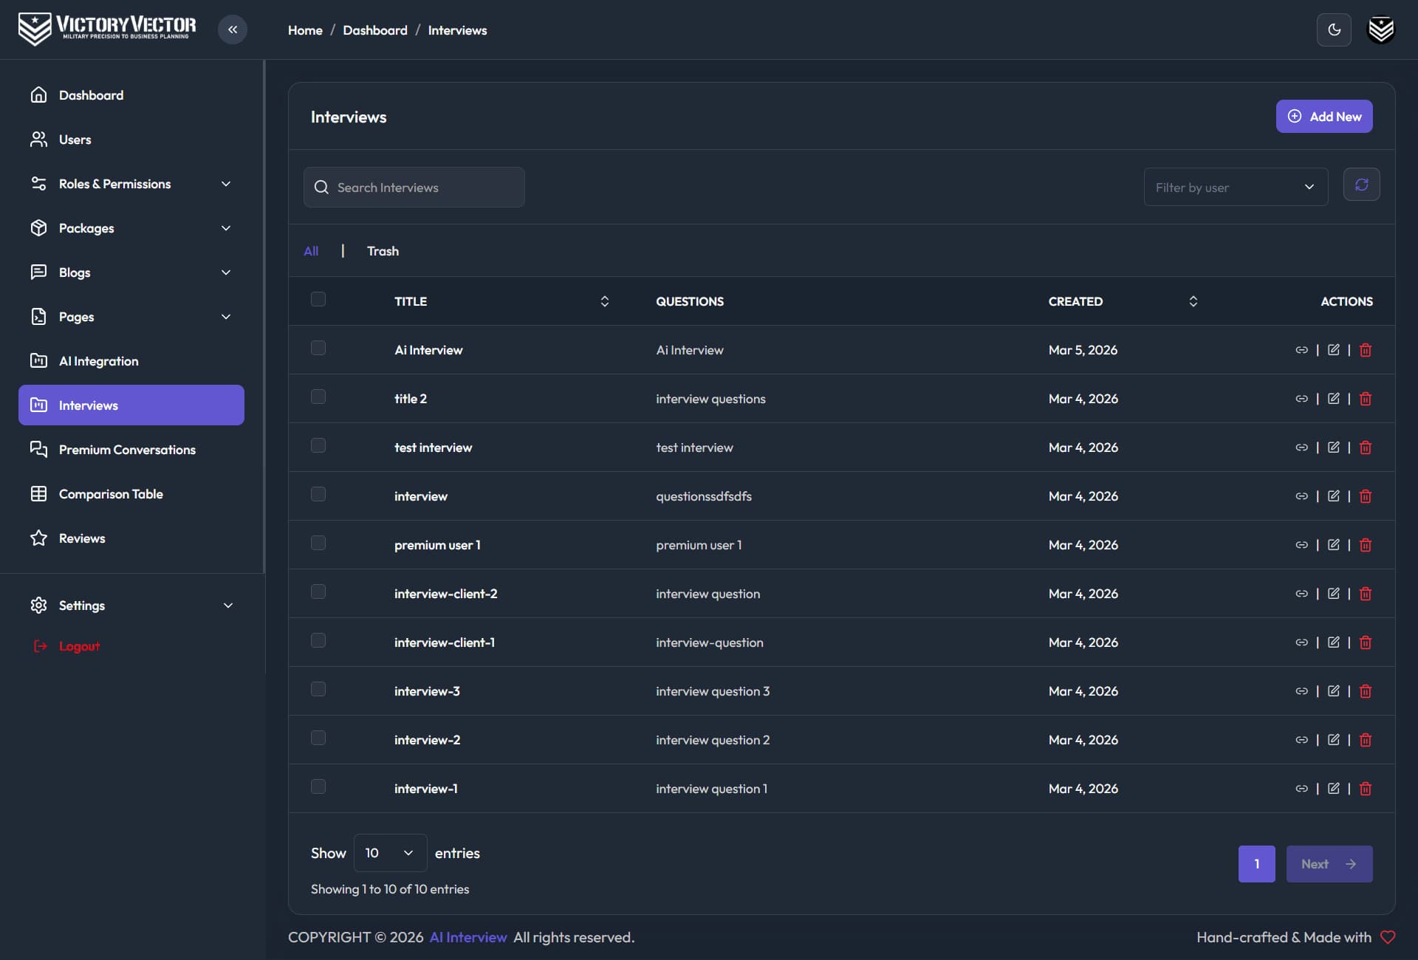Viewport: 1418px width, 960px height.
Task: Select the All tab
Action: pos(311,251)
